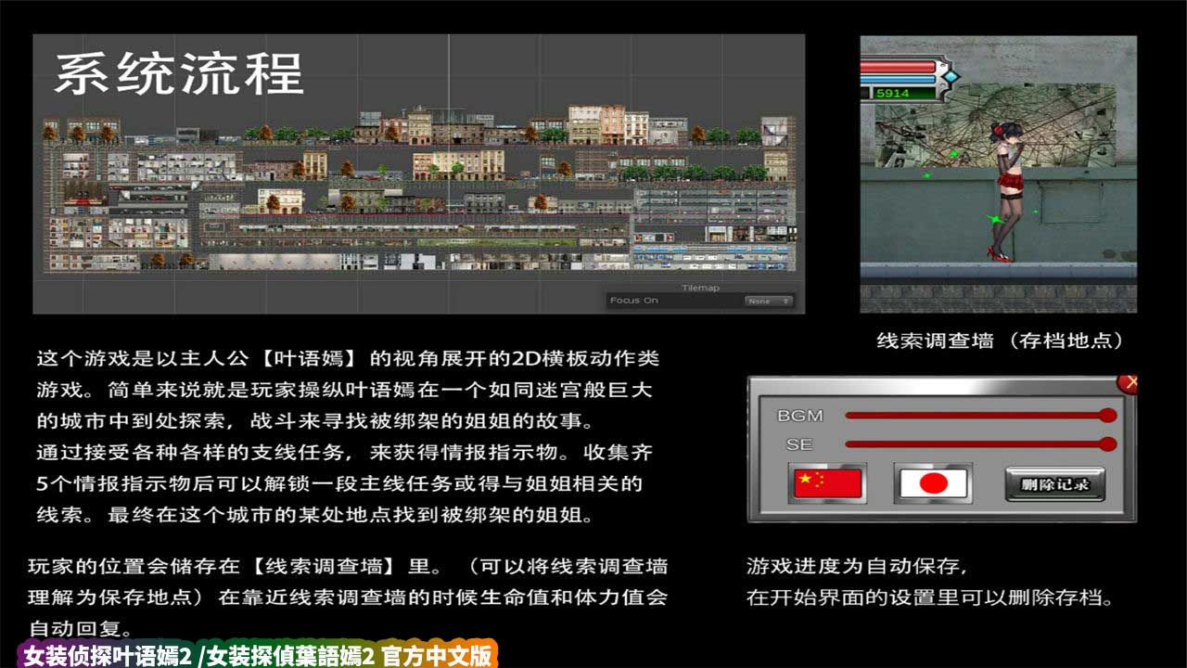
Task: Close the settings dialog with red X
Action: tap(1127, 383)
